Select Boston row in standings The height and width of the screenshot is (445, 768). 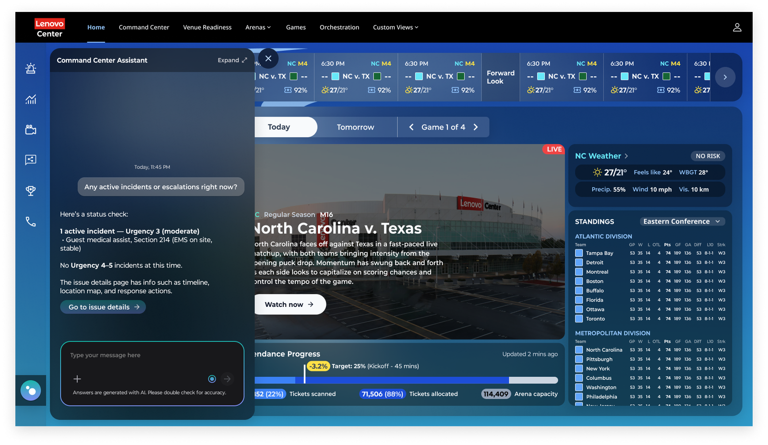coord(650,281)
